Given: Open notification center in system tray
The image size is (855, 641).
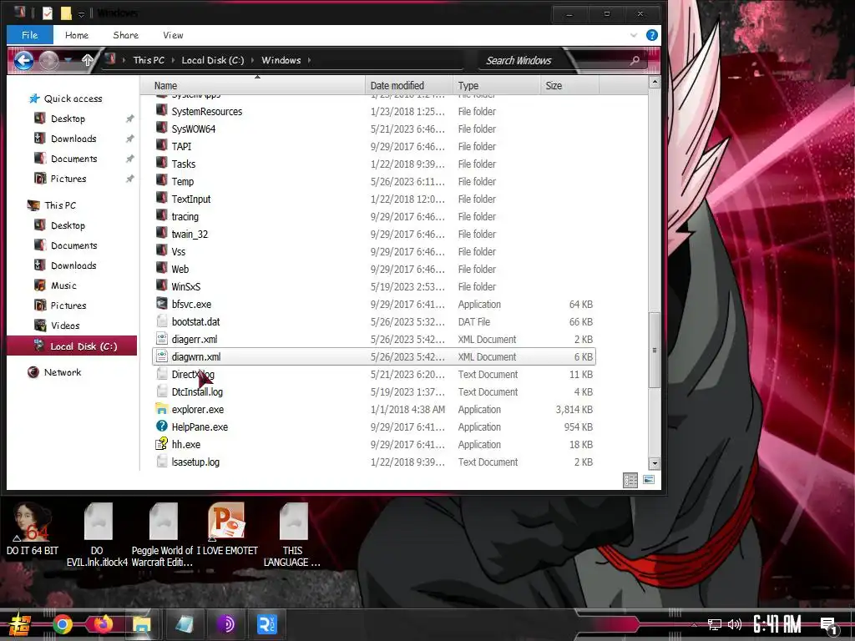Looking at the screenshot, I should click(828, 625).
